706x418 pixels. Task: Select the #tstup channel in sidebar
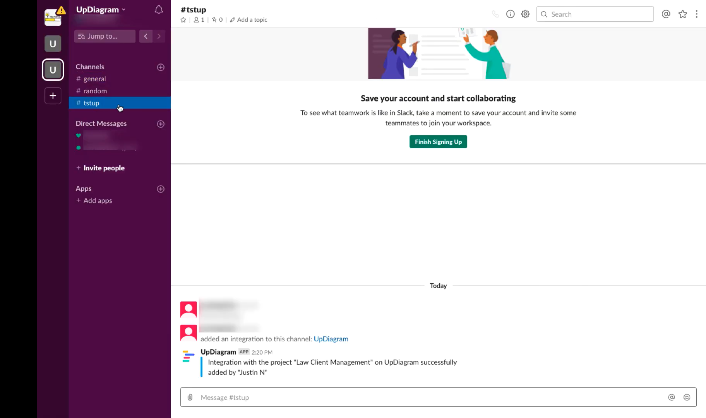(x=120, y=103)
